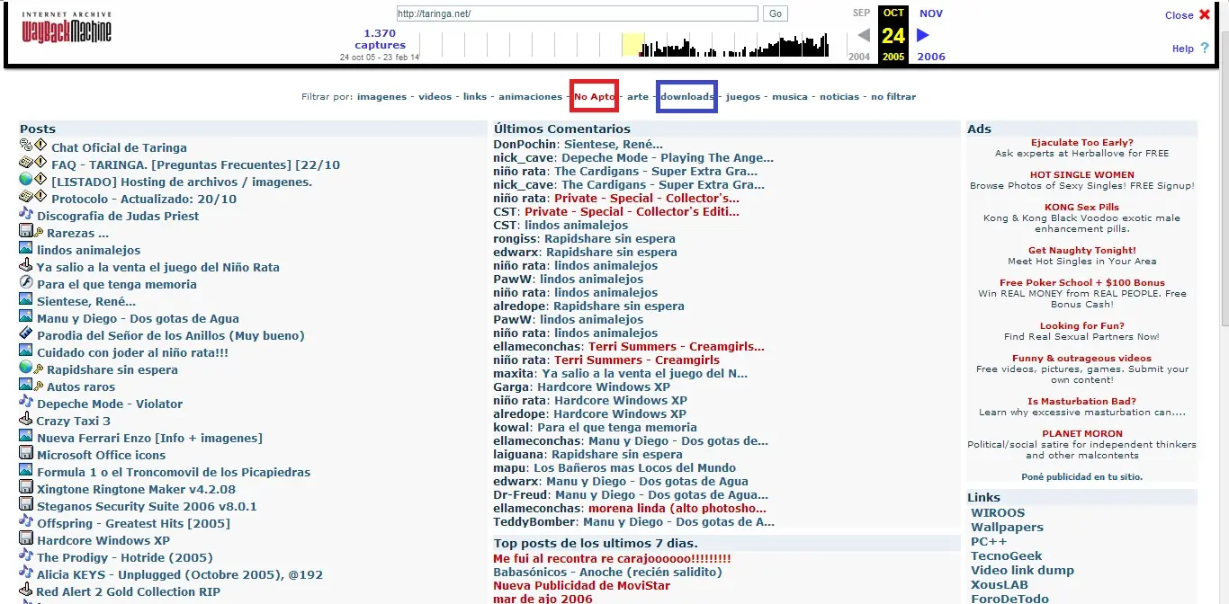
Task: Click the disk icon beside Rarezas ...
Action: (26, 231)
